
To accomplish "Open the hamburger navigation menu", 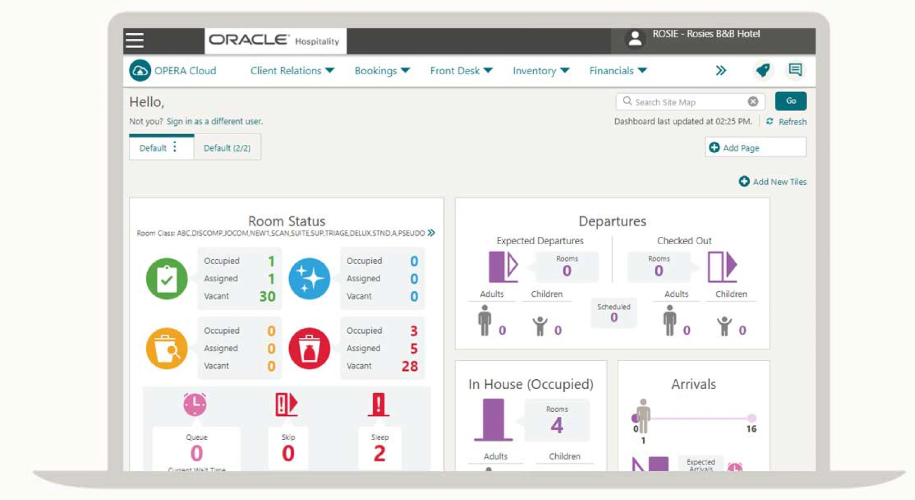I will [135, 41].
